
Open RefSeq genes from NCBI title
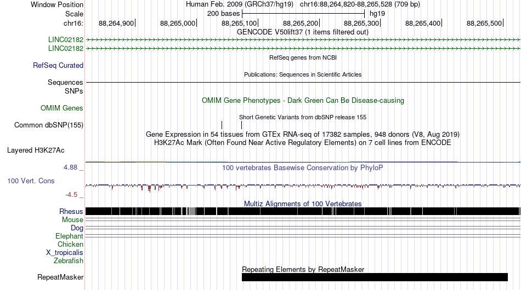pyautogui.click(x=303, y=57)
